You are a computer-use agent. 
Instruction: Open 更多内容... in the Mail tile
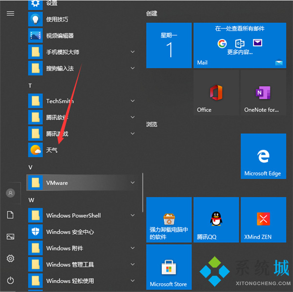pos(240,52)
